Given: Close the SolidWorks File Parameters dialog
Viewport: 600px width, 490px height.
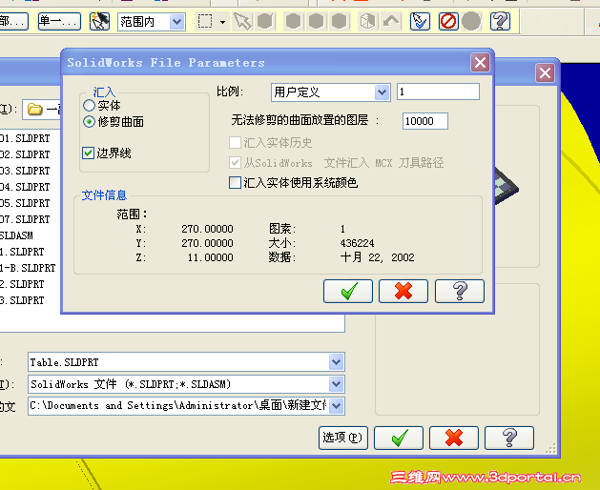Looking at the screenshot, I should pyautogui.click(x=480, y=62).
